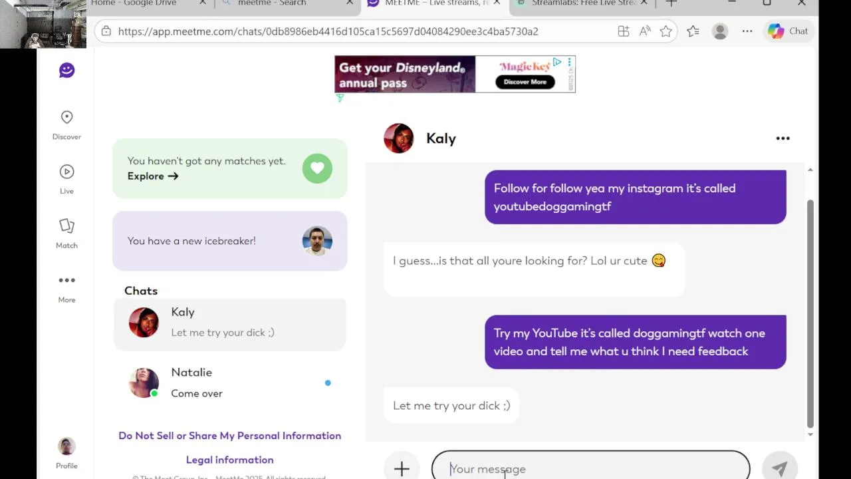Image resolution: width=851 pixels, height=479 pixels.
Task: Click the site info icon in address bar
Action: tap(106, 31)
